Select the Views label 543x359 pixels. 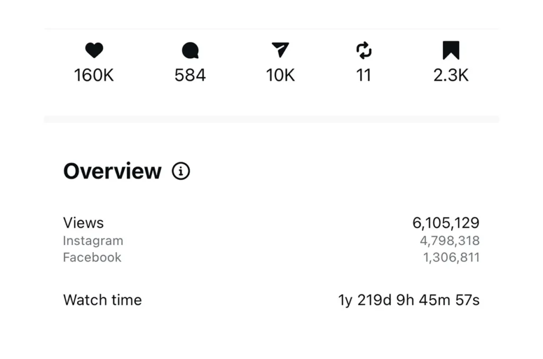[x=83, y=223]
